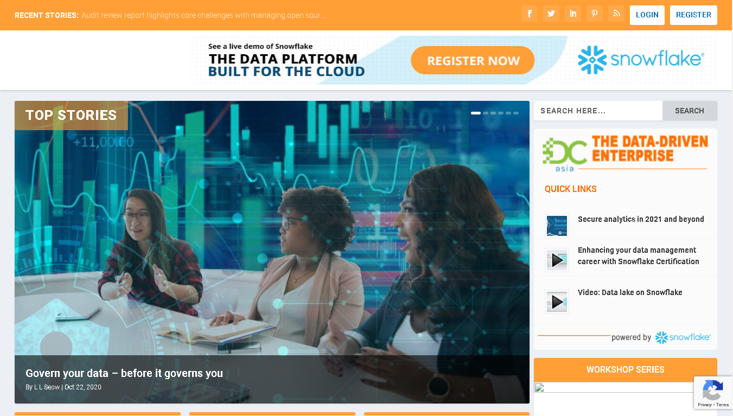733x416 pixels.
Task: Open author link L L Seow
Action: coord(47,387)
